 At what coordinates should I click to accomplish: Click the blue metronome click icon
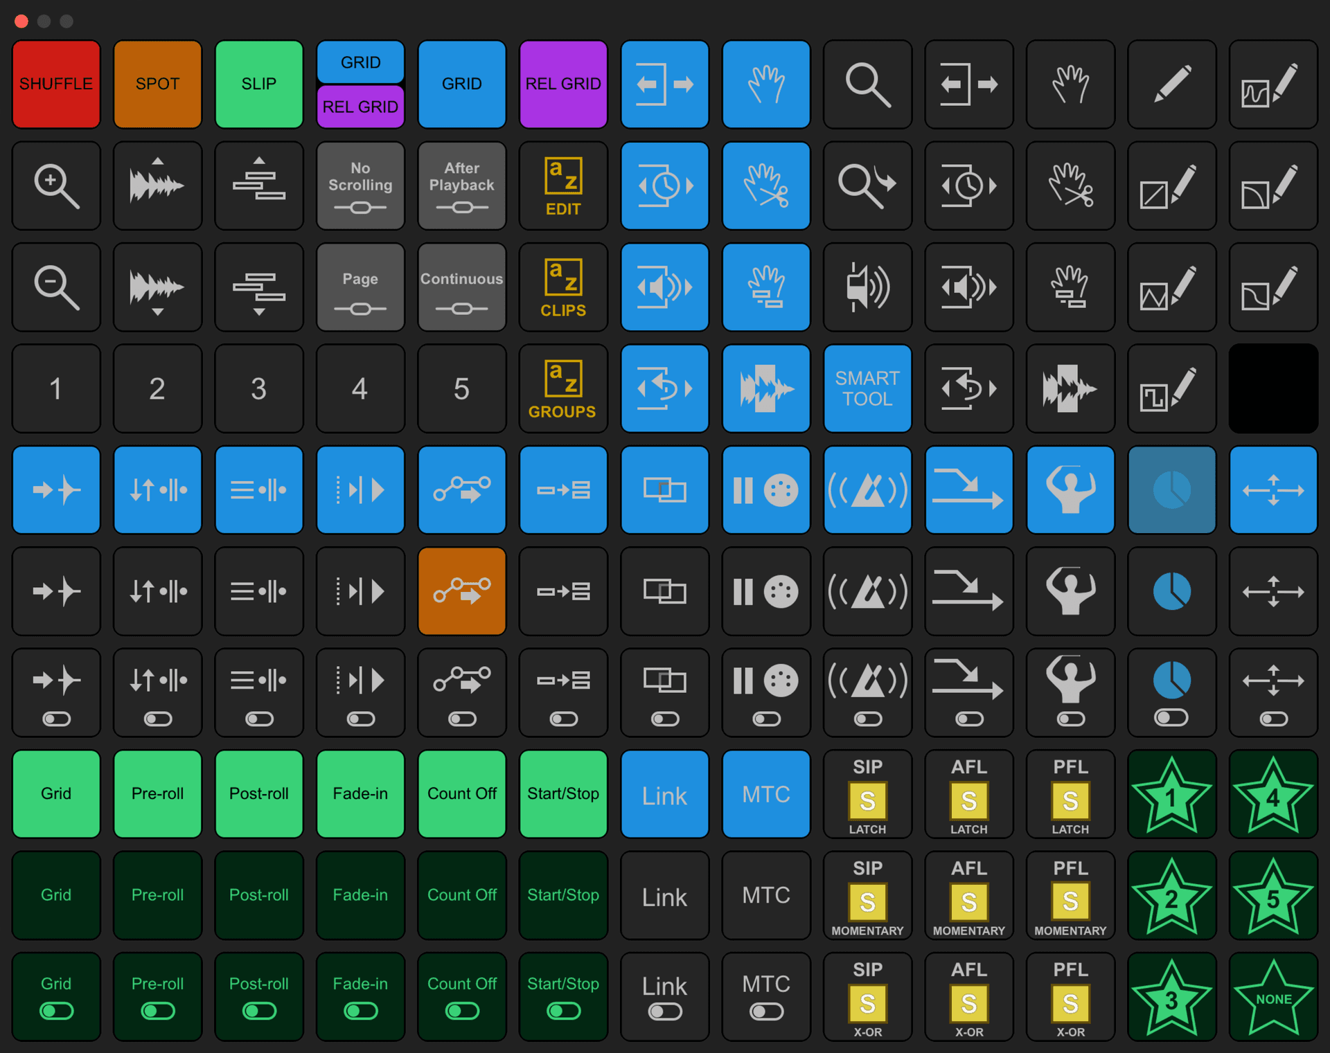867,490
